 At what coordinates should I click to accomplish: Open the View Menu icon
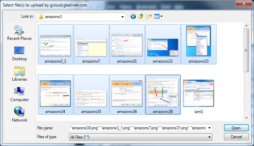[157, 16]
